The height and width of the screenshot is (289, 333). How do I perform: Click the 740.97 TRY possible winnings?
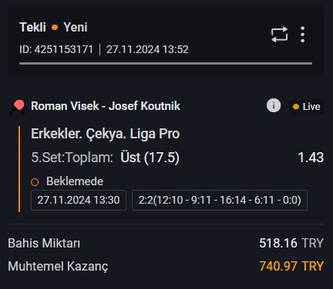point(291,266)
